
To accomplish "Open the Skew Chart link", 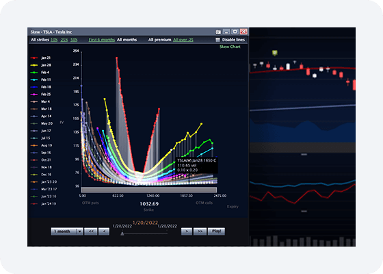I will 230,47.
